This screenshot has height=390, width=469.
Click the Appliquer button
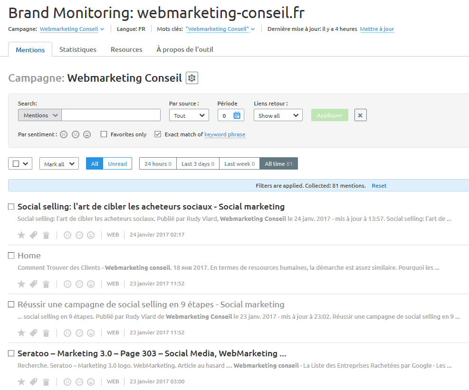point(330,115)
